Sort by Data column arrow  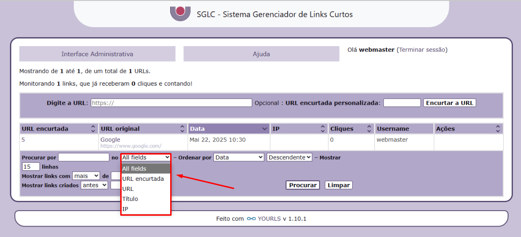click(x=265, y=129)
